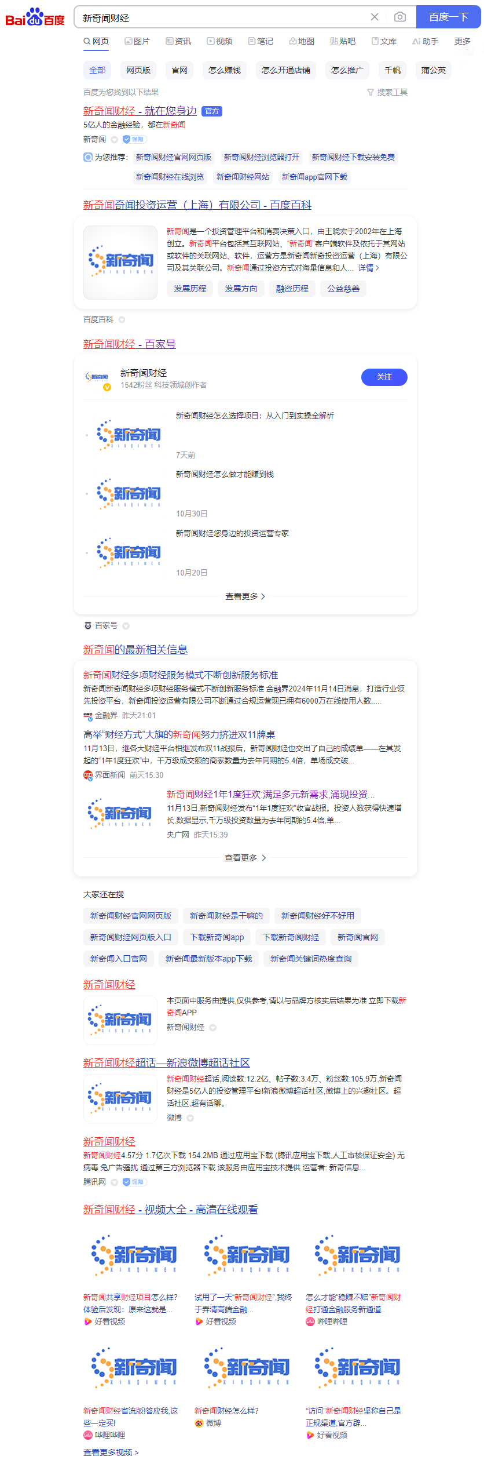
Task: Switch to the 笔记 tab
Action: click(261, 41)
